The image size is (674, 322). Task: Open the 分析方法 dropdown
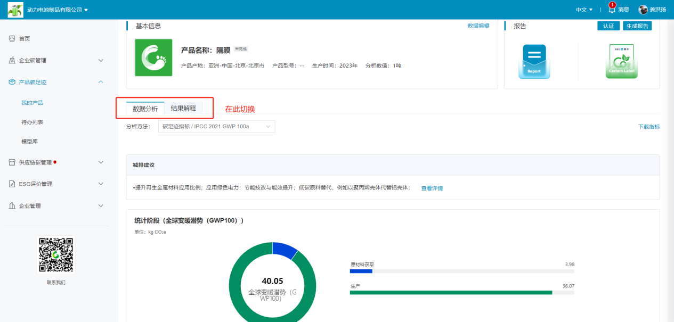(216, 127)
